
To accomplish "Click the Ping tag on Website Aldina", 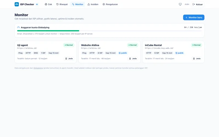I will 84,53.
